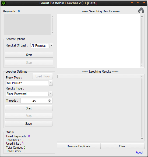Click the 'Threads :' label

pos(12,101)
